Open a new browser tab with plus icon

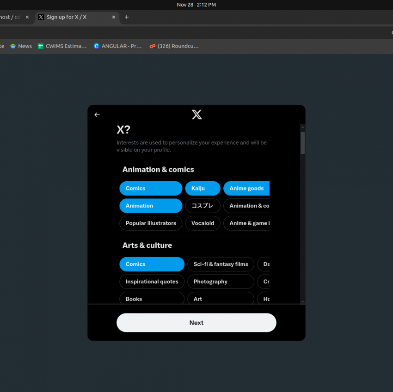pyautogui.click(x=127, y=17)
